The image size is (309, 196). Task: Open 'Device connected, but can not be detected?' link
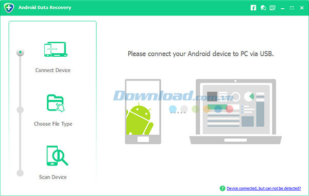click(264, 188)
